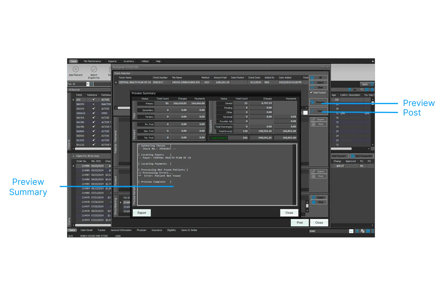Image resolution: width=444 pixels, height=296 pixels.
Task: Open the Batch Eligibility checkmark icon
Action: pos(94,69)
